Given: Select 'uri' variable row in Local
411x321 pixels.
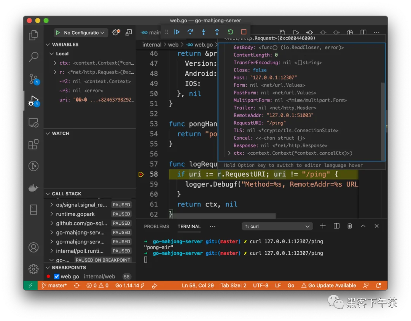Looking at the screenshot, I should [x=90, y=100].
